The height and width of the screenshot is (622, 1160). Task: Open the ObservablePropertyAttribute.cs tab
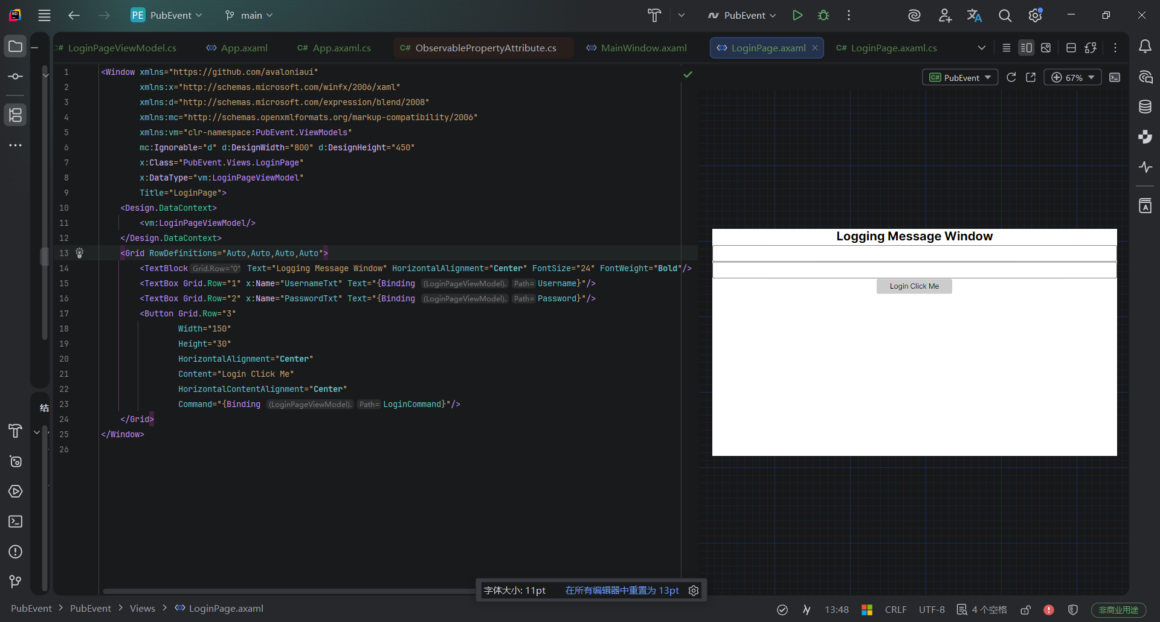pos(485,48)
